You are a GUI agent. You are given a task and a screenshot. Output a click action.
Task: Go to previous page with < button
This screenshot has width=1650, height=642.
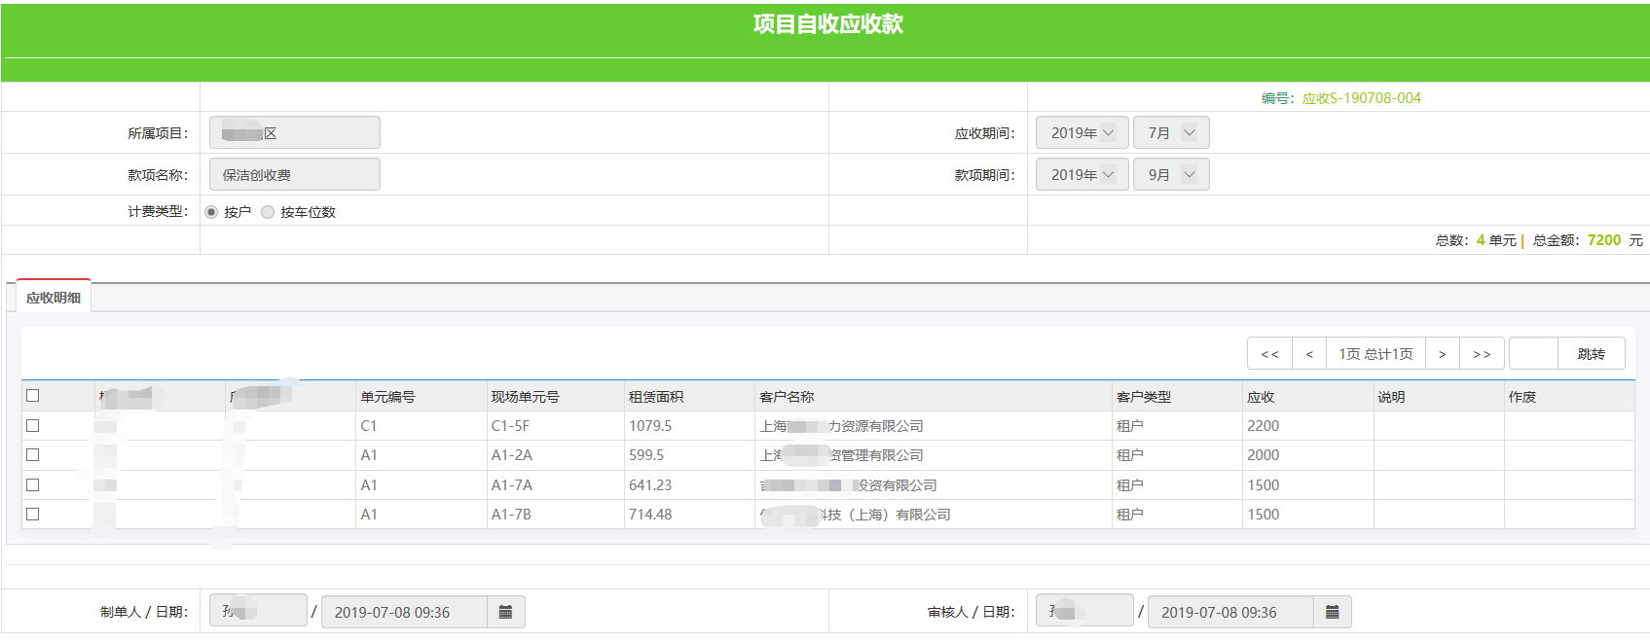tap(1309, 354)
